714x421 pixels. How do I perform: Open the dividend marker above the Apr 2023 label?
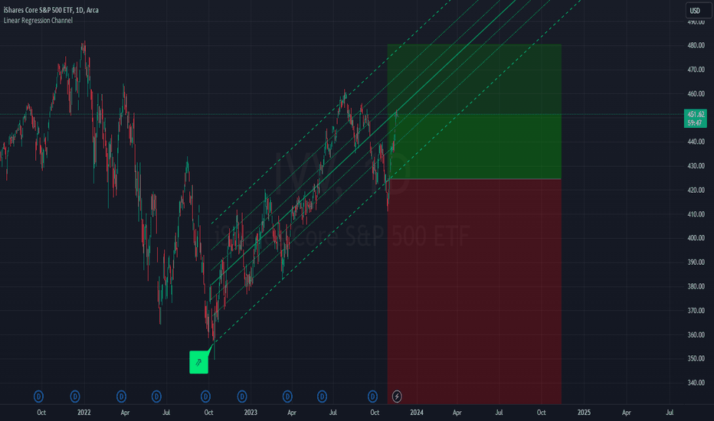[x=287, y=397]
